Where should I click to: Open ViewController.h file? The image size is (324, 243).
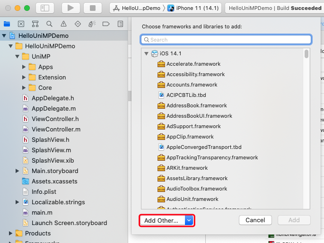[51, 119]
